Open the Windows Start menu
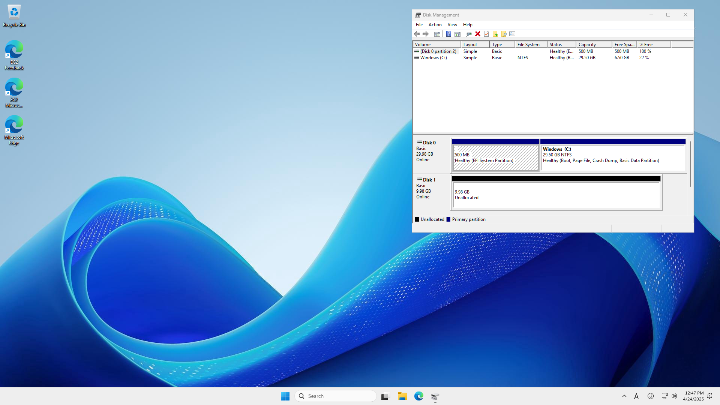Screen dimensions: 720x405 tap(285, 396)
